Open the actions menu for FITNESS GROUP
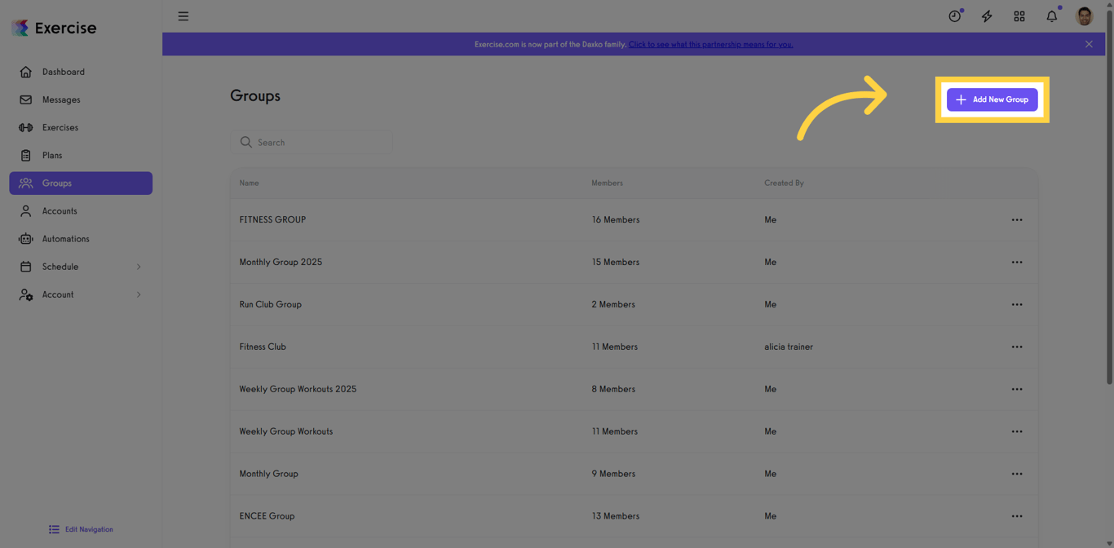1114x548 pixels. (x=1017, y=219)
